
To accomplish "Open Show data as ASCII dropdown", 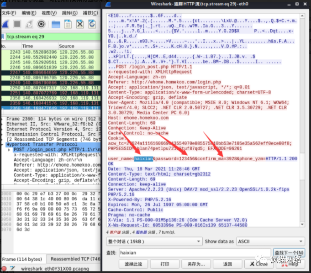I will tap(270, 241).
